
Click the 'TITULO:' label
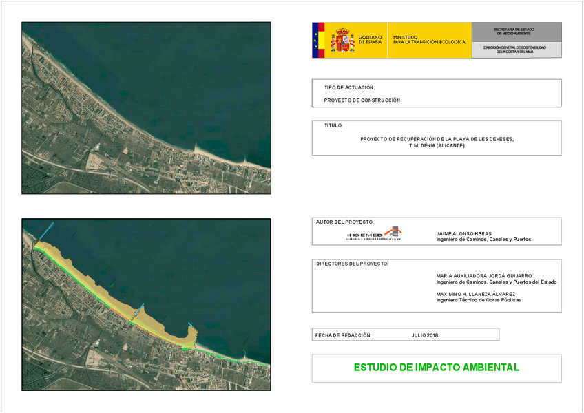click(333, 125)
